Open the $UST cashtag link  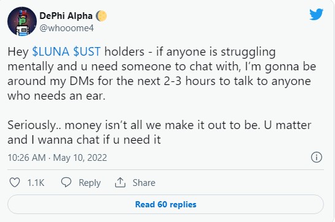coord(87,51)
